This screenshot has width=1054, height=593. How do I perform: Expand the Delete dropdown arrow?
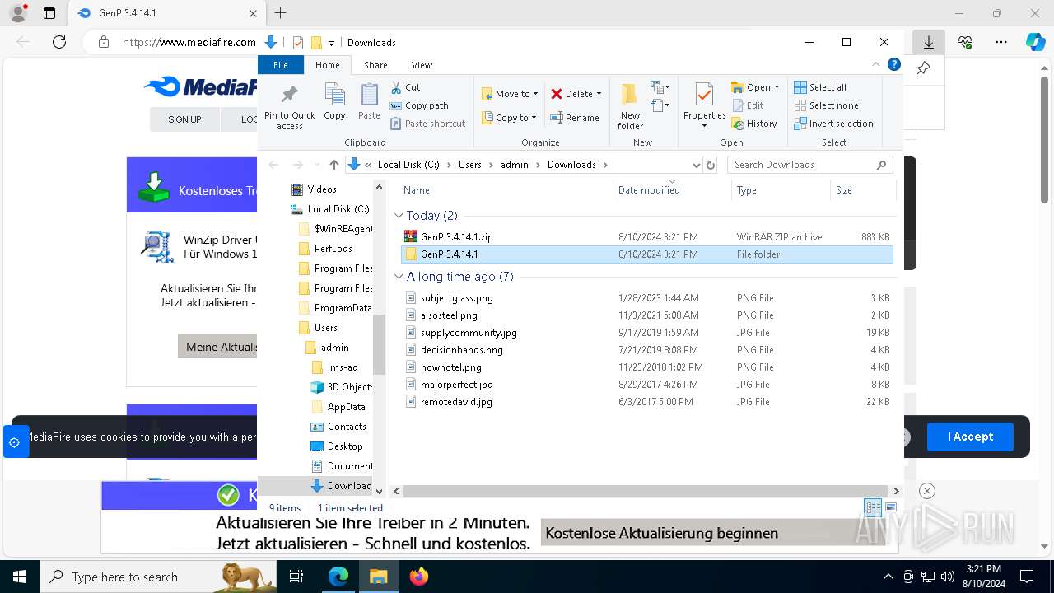point(599,94)
